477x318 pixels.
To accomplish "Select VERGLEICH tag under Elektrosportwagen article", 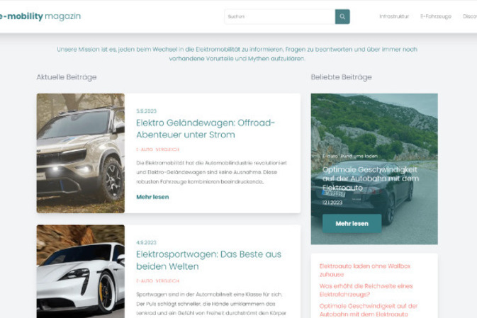I will click(x=167, y=281).
